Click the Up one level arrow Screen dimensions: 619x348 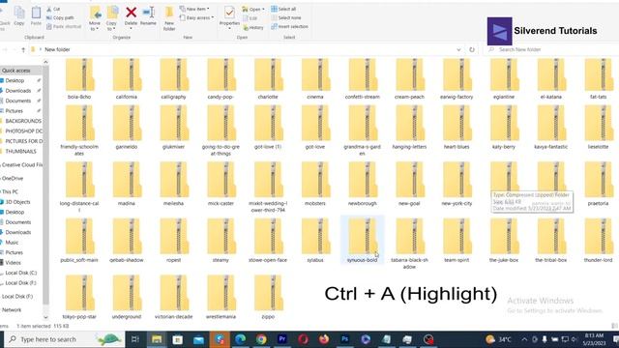click(x=23, y=49)
